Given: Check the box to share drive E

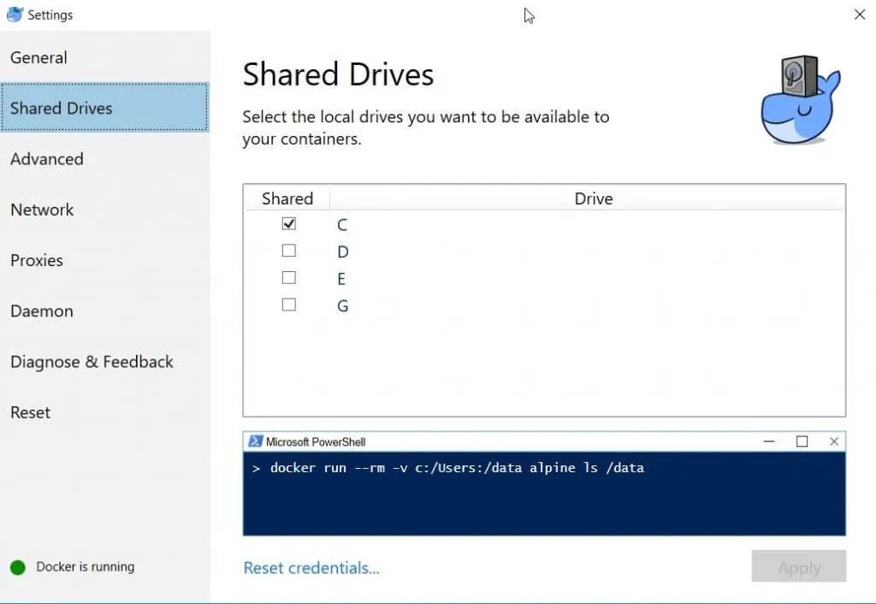Looking at the screenshot, I should 288,277.
